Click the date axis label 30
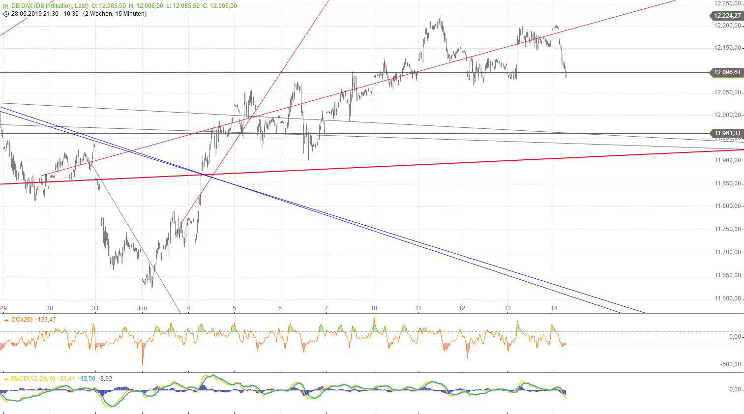The width and height of the screenshot is (744, 414). [50, 308]
